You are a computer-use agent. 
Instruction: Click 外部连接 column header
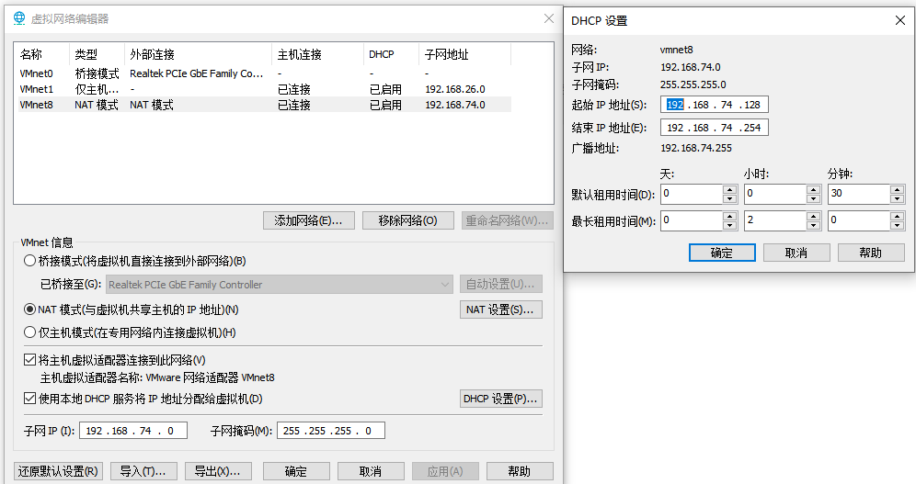[198, 54]
